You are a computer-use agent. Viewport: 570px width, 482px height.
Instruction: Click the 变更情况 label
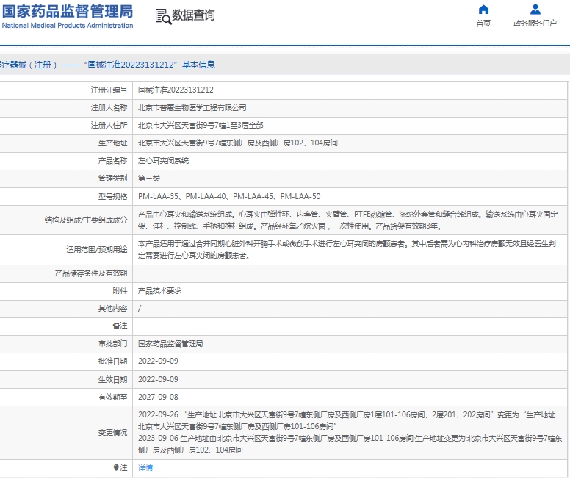pyautogui.click(x=112, y=433)
